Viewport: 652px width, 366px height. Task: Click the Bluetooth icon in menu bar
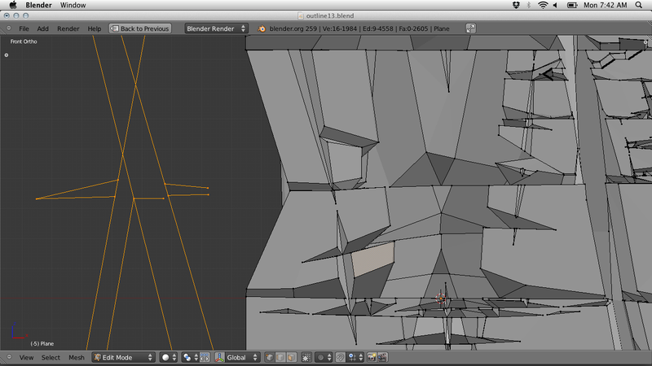tap(528, 5)
